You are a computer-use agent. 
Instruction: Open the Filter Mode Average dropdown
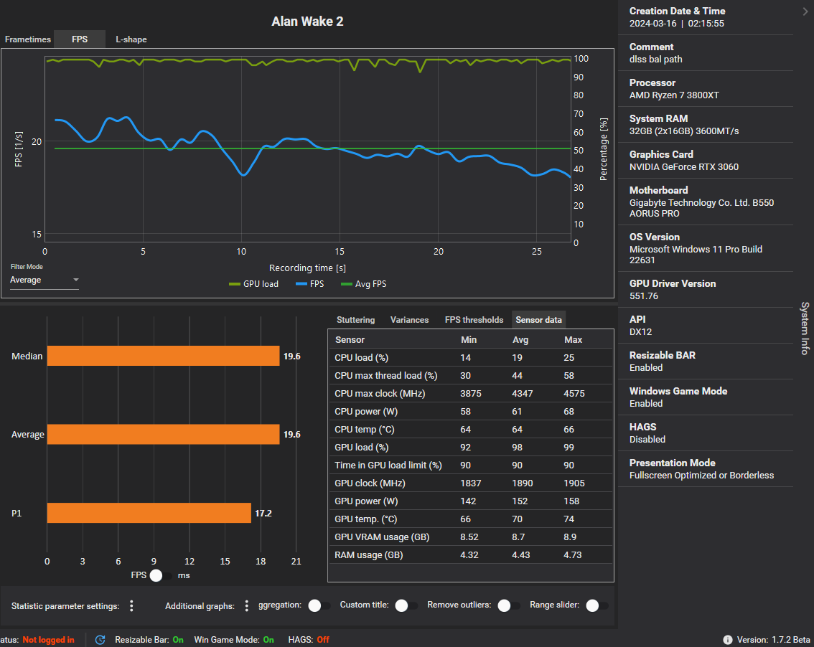click(x=44, y=280)
